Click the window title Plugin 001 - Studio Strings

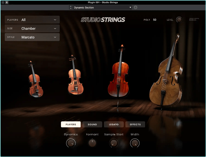[103, 2]
